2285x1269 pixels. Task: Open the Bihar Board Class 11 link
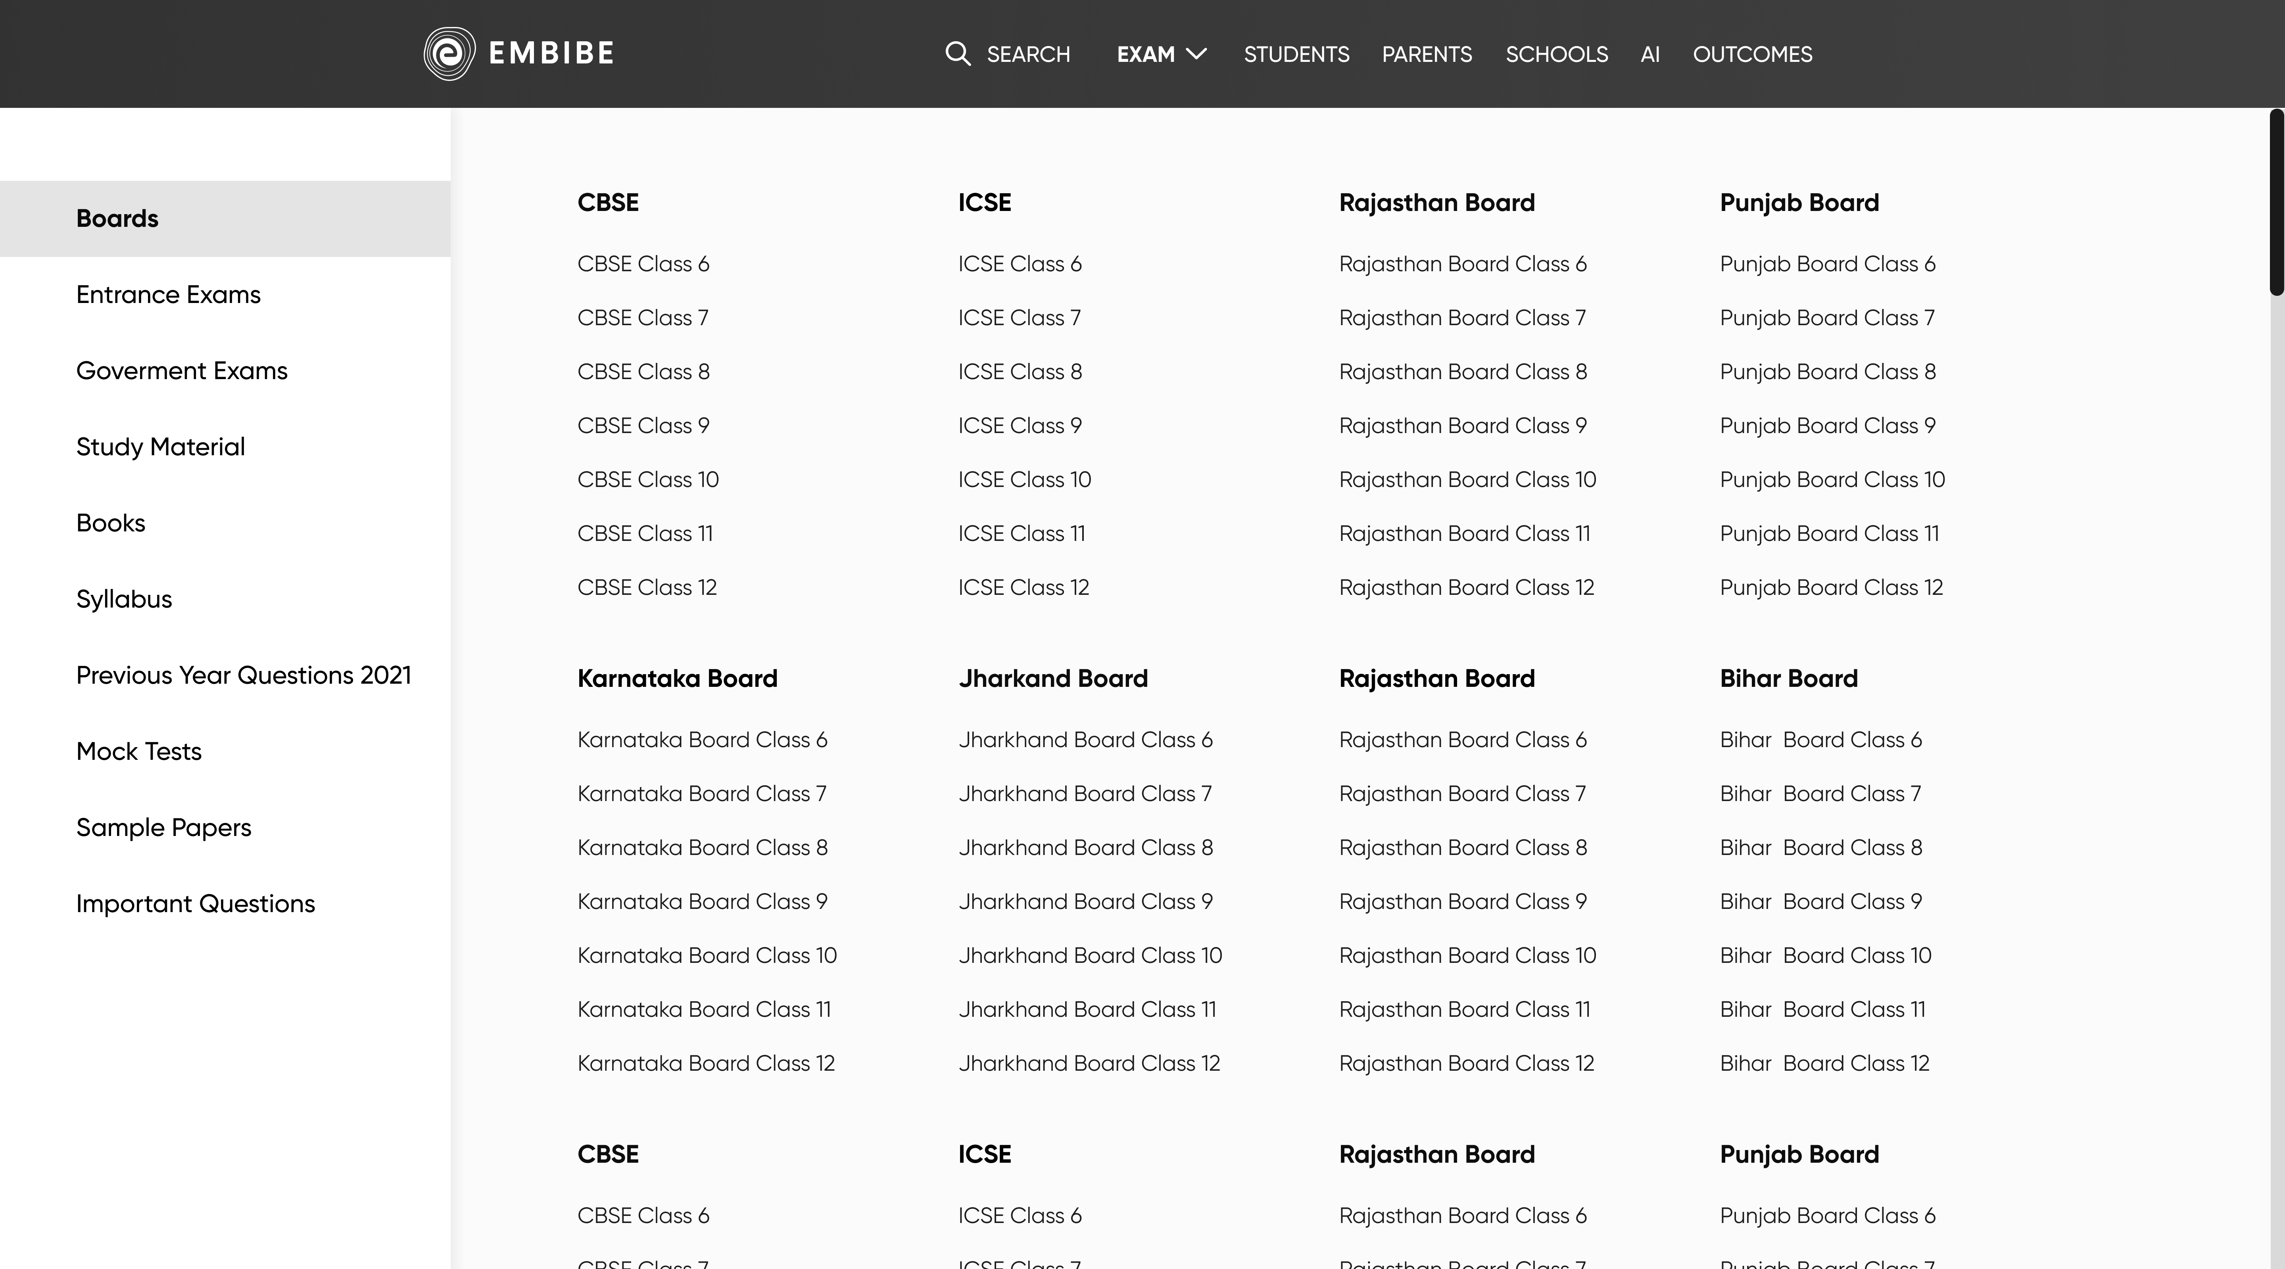[1822, 1010]
